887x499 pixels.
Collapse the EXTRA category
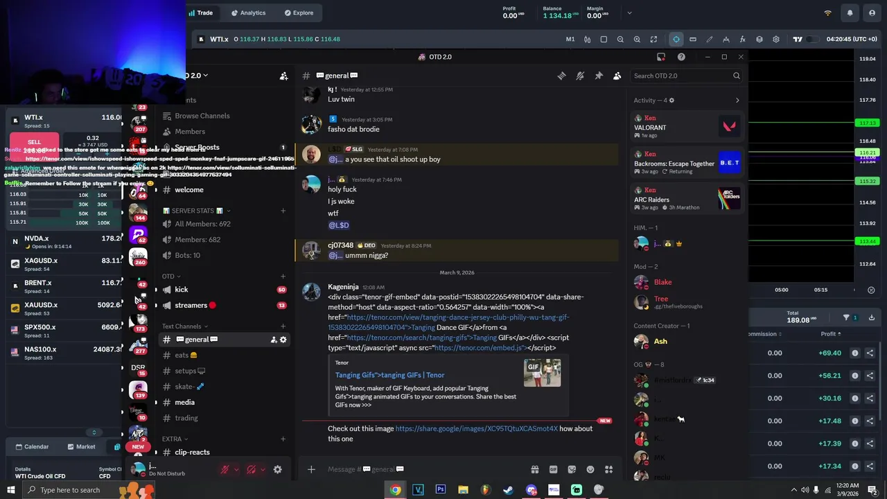[x=175, y=439]
